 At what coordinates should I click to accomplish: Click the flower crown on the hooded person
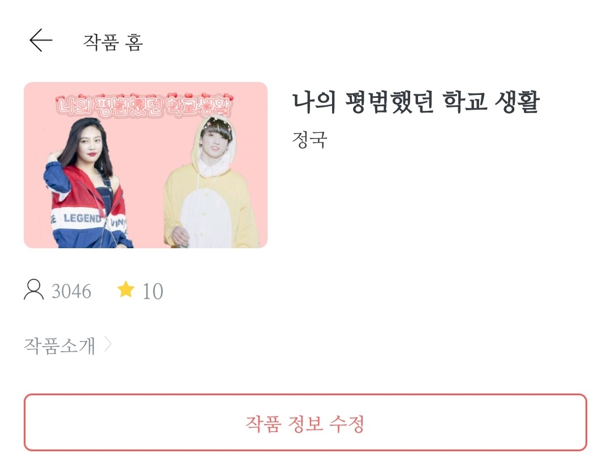coord(218,124)
